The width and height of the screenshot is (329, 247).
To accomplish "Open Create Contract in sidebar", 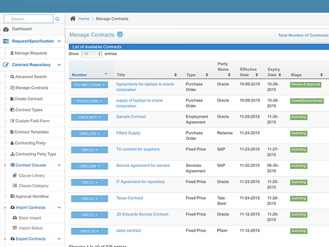I will (x=29, y=99).
